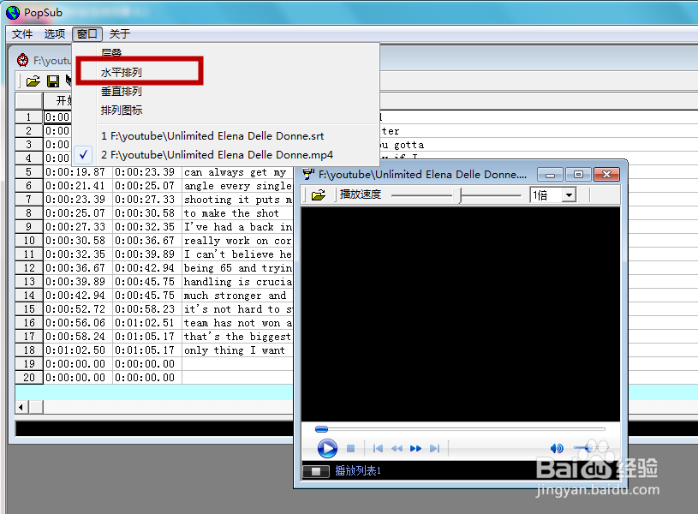
Task: Click the 播放列表1 playlist link
Action: coord(357,471)
